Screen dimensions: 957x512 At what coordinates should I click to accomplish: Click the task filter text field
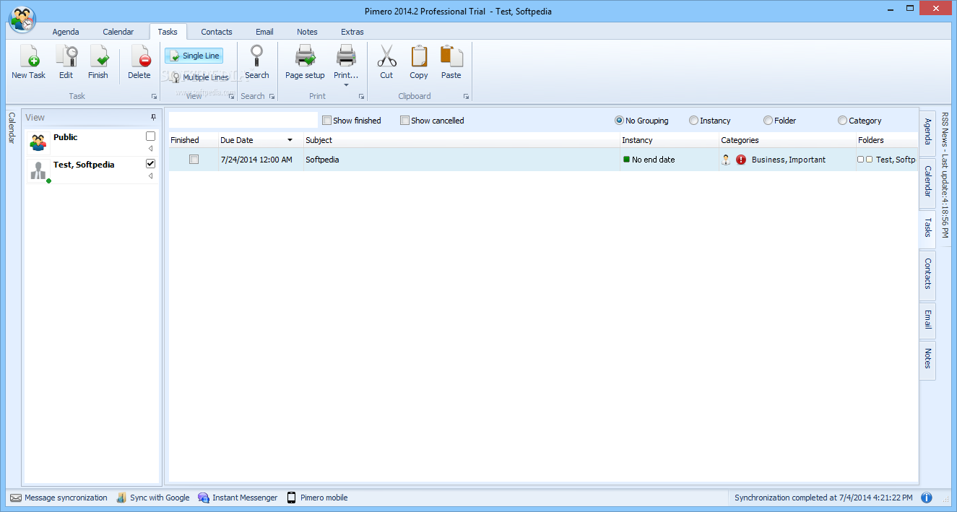click(243, 121)
